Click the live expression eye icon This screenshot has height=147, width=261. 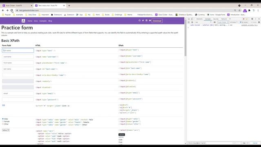coord(215,22)
